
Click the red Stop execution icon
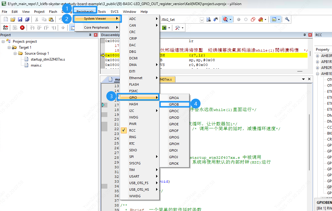[22, 27]
